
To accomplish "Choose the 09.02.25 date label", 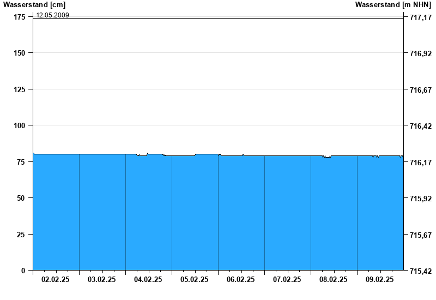I will pyautogui.click(x=380, y=280).
